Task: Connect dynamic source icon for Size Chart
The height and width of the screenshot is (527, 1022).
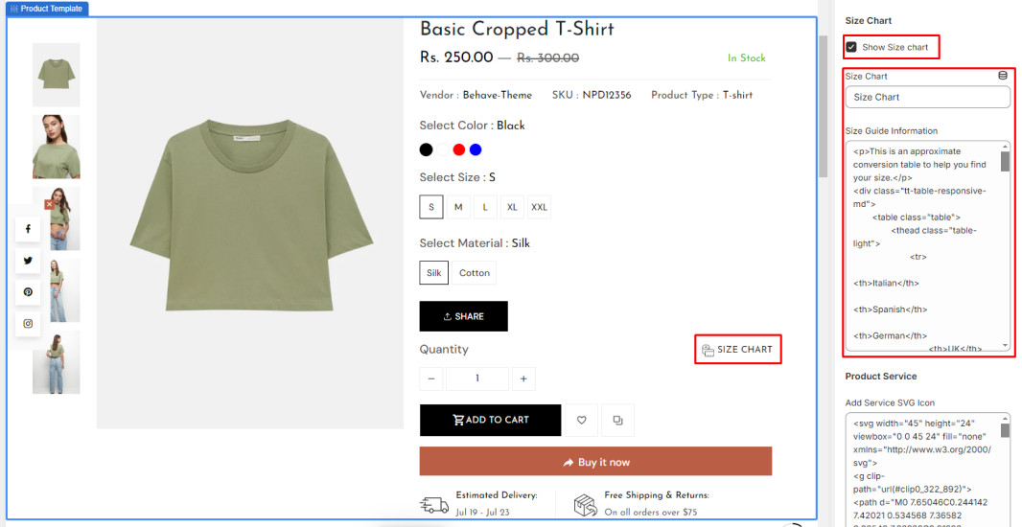Action: [x=1003, y=76]
